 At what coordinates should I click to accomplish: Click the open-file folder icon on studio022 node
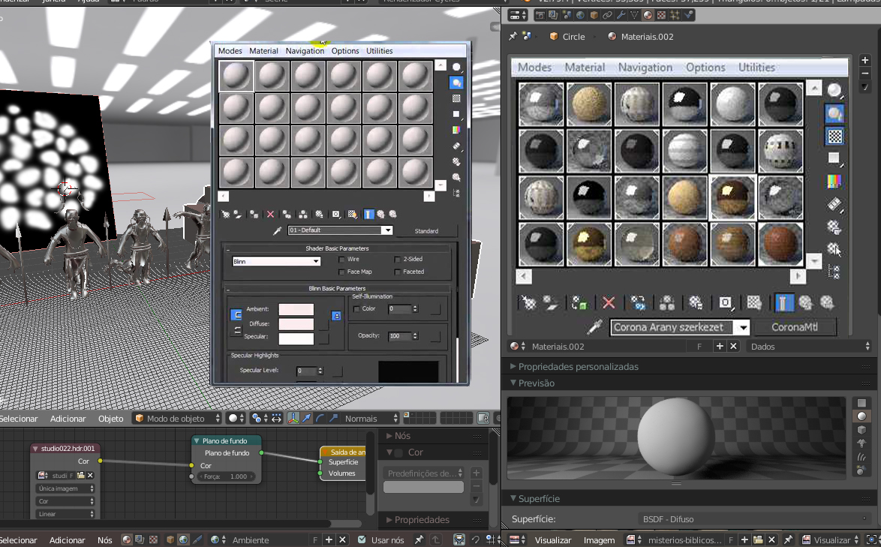pyautogui.click(x=81, y=475)
